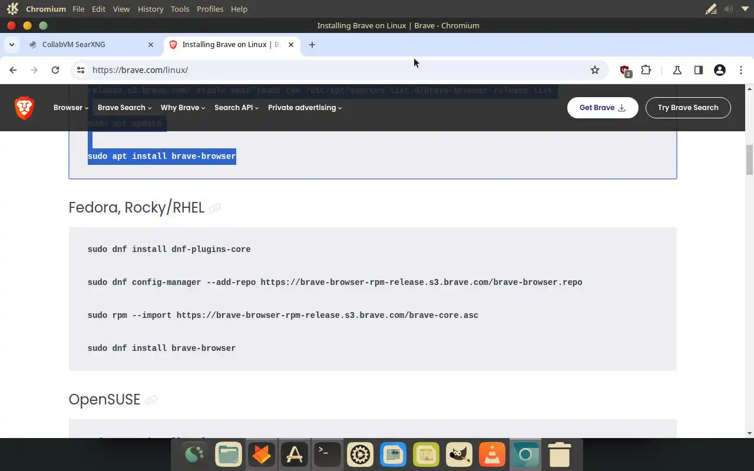Copy anchor link for OpenSUSE heading
The image size is (754, 471).
pos(151,400)
